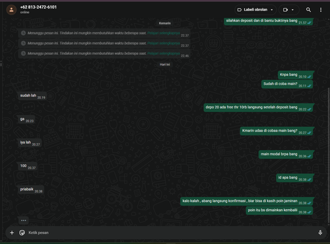
Task: Select the 'Sudah di coba main?' message
Action: pos(287,84)
